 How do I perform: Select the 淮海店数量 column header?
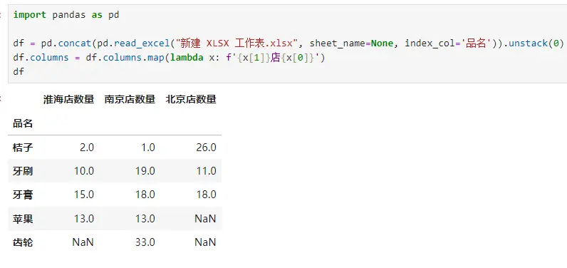point(68,100)
